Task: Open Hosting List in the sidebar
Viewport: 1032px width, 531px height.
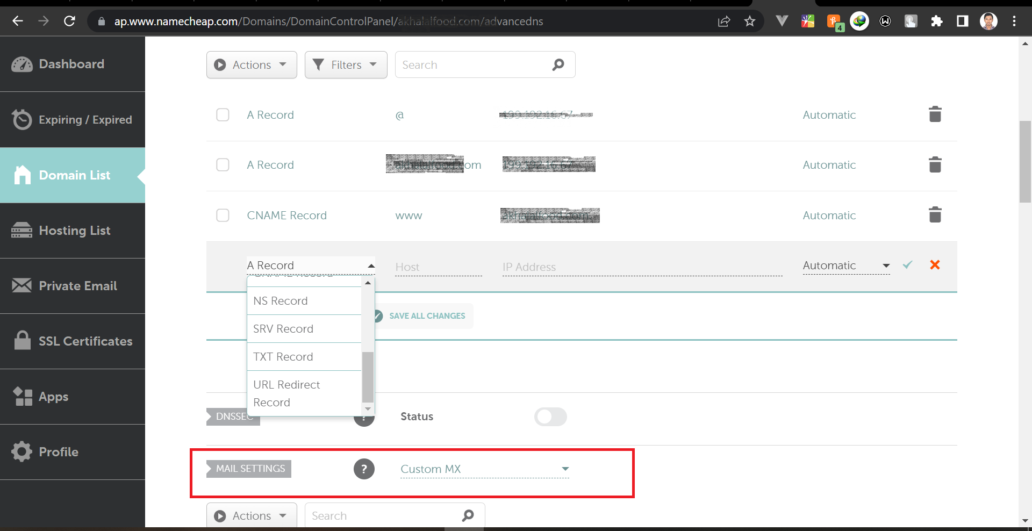Action: click(73, 231)
